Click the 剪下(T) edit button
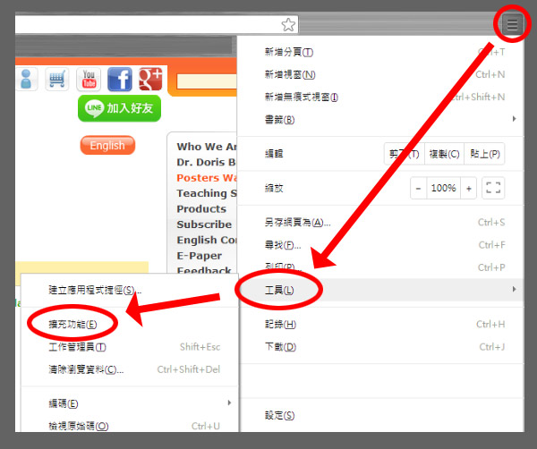 (x=405, y=154)
